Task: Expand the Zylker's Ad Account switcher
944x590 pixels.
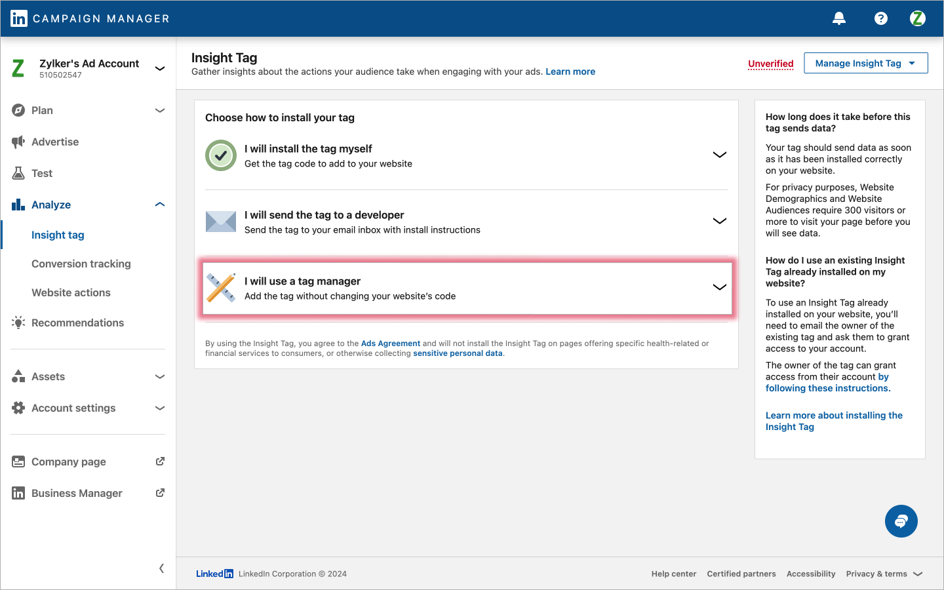Action: (x=160, y=68)
